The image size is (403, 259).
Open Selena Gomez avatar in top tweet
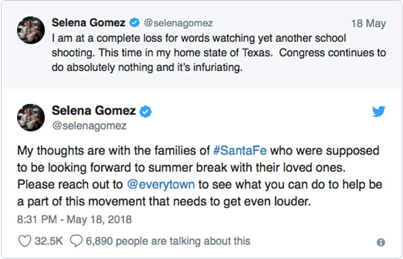pos(31,30)
